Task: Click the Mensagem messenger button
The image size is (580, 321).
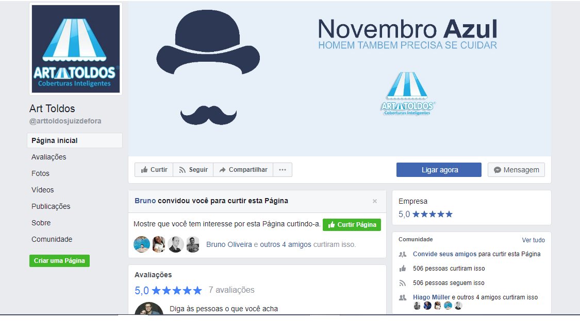Action: click(x=516, y=170)
